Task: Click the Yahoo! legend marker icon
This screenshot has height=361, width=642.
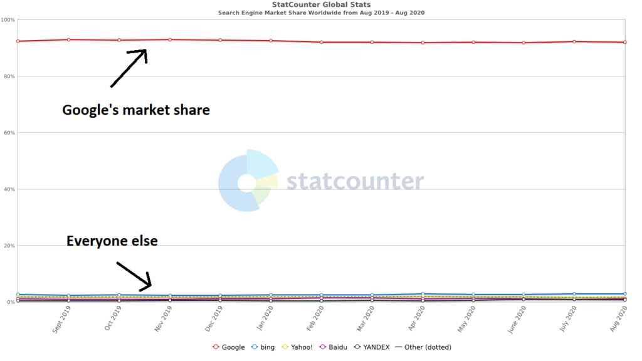Action: tap(285, 347)
